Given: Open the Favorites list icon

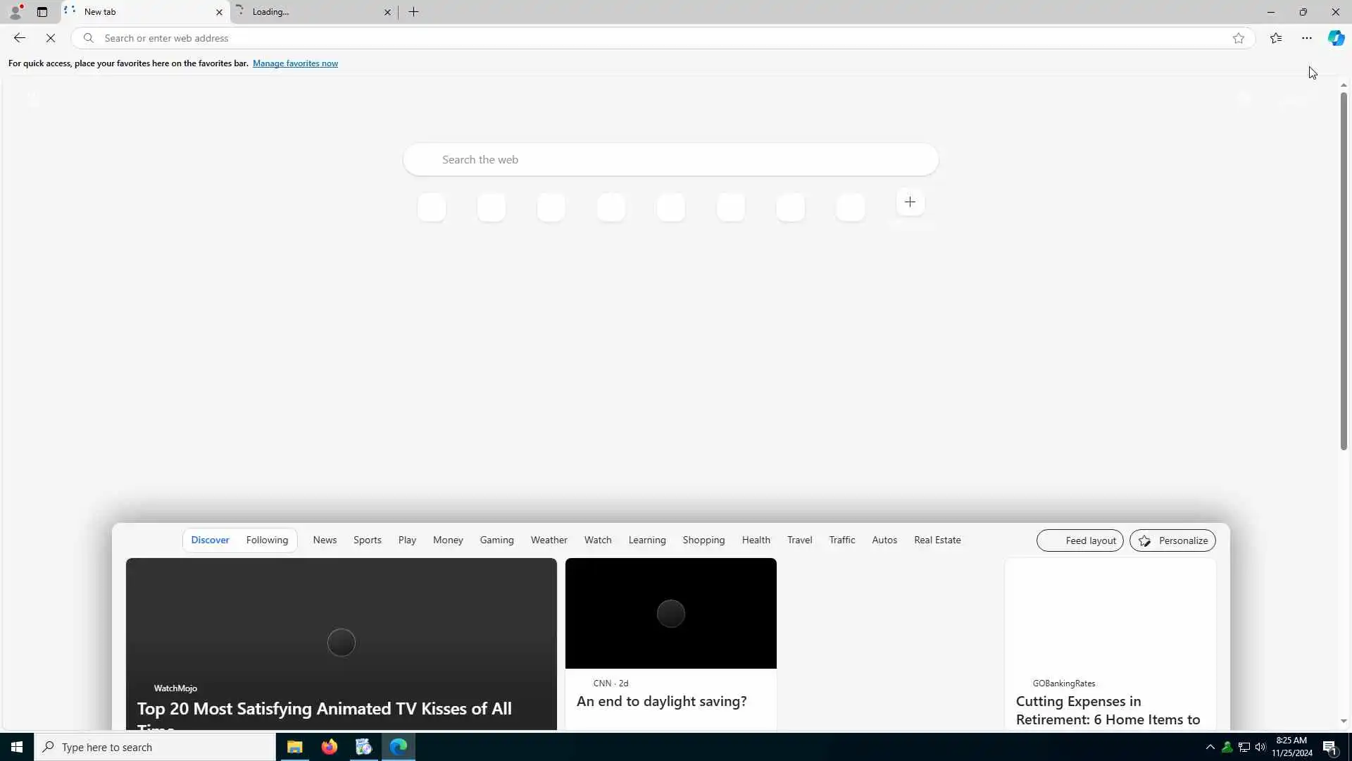Looking at the screenshot, I should (1275, 38).
